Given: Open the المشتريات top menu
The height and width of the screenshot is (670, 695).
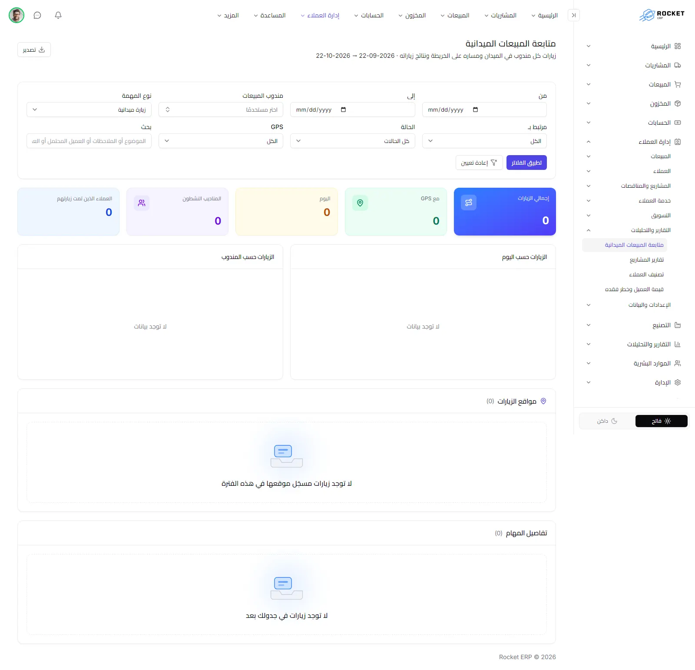Looking at the screenshot, I should click(x=500, y=15).
